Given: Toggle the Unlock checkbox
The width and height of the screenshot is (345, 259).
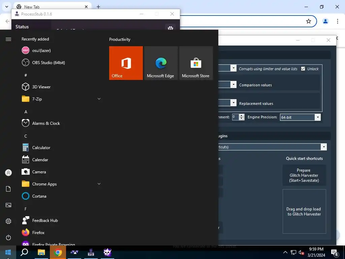Looking at the screenshot, I should (303, 69).
